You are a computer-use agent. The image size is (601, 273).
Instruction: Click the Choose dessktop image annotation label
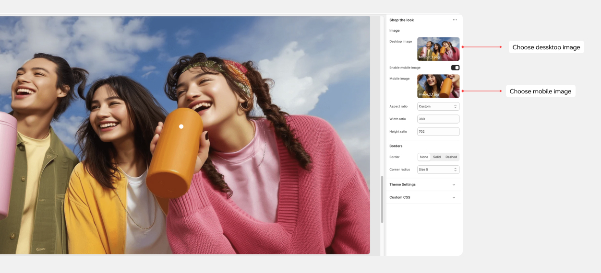(546, 47)
